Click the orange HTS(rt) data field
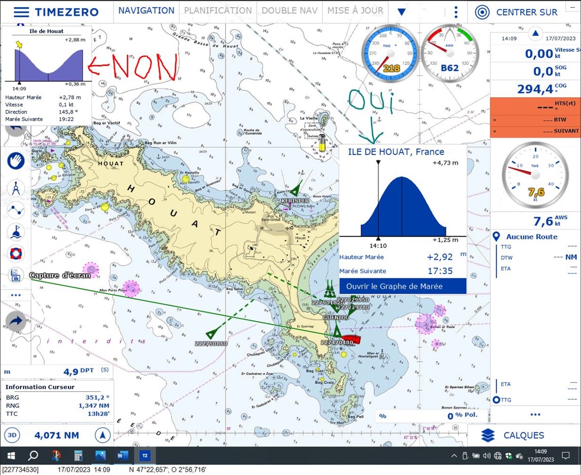This screenshot has height=475, width=581. 535,107
